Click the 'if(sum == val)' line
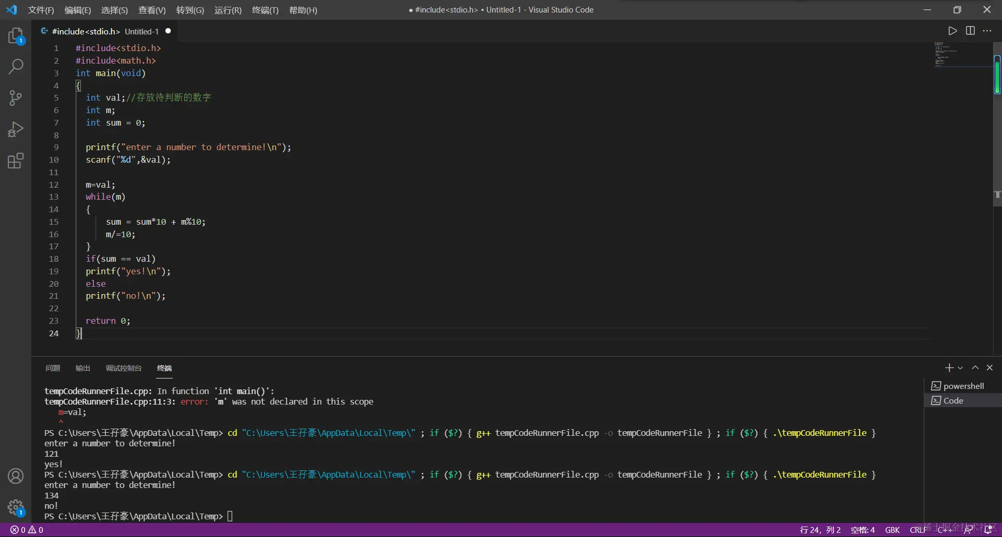 click(121, 259)
